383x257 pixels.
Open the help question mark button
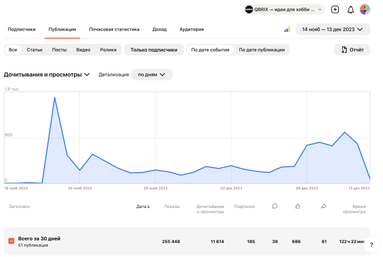372,245
